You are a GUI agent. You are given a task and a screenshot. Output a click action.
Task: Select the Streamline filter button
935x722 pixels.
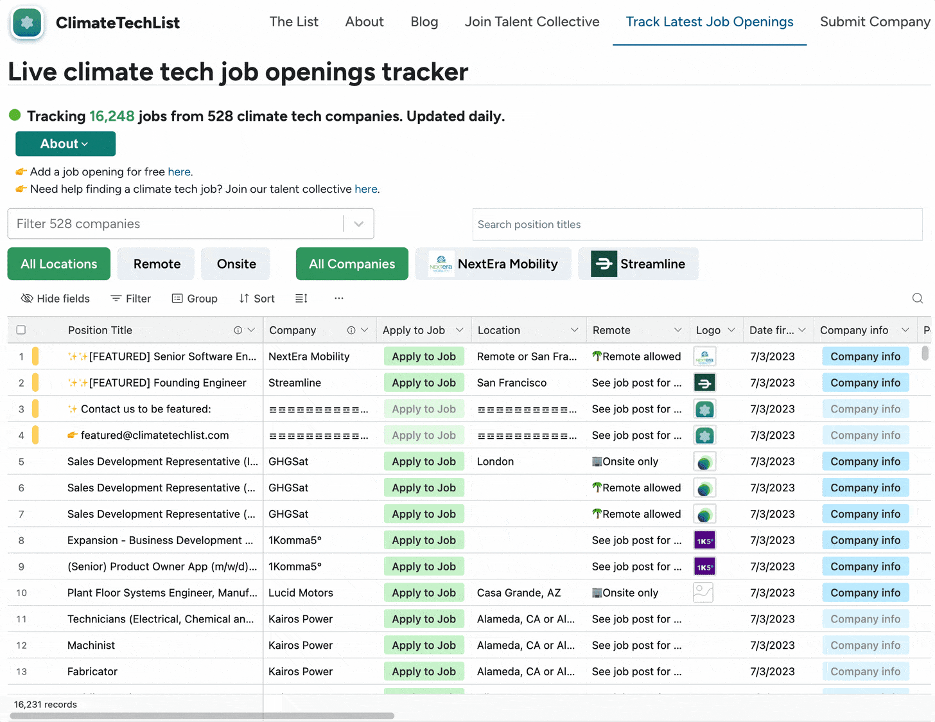tap(638, 264)
